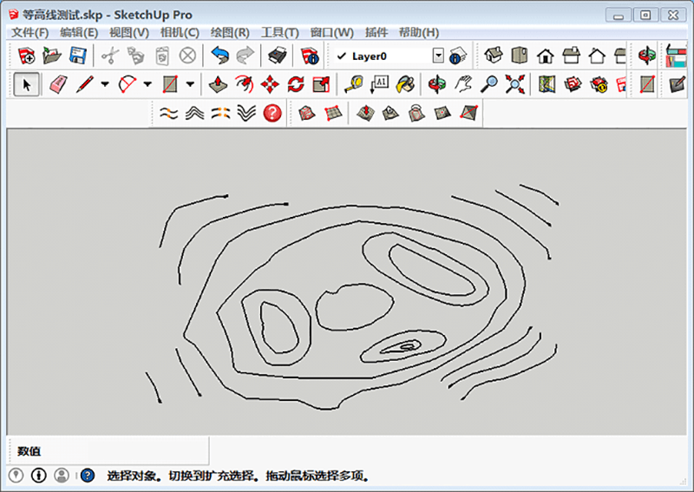Viewport: 694px width, 492px height.
Task: Click the Print button
Action: pyautogui.click(x=277, y=56)
